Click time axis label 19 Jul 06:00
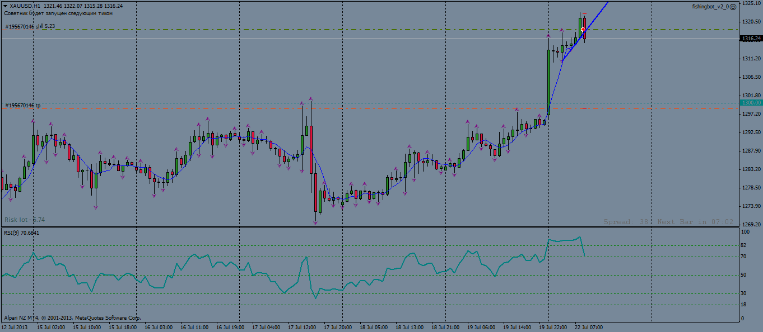This screenshot has width=763, height=332. (481, 327)
